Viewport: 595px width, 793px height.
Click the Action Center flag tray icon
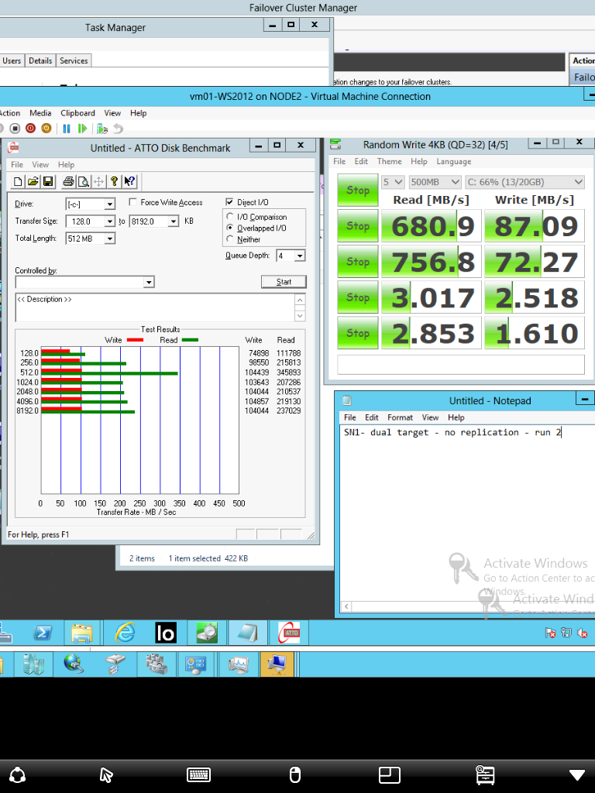coord(551,633)
